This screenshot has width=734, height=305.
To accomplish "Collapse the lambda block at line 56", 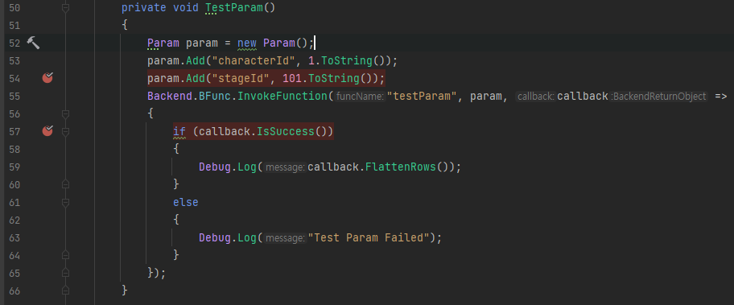I will pyautogui.click(x=65, y=113).
